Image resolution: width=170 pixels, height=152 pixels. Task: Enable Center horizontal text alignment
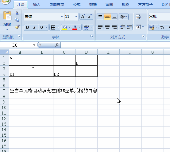tap(107, 27)
